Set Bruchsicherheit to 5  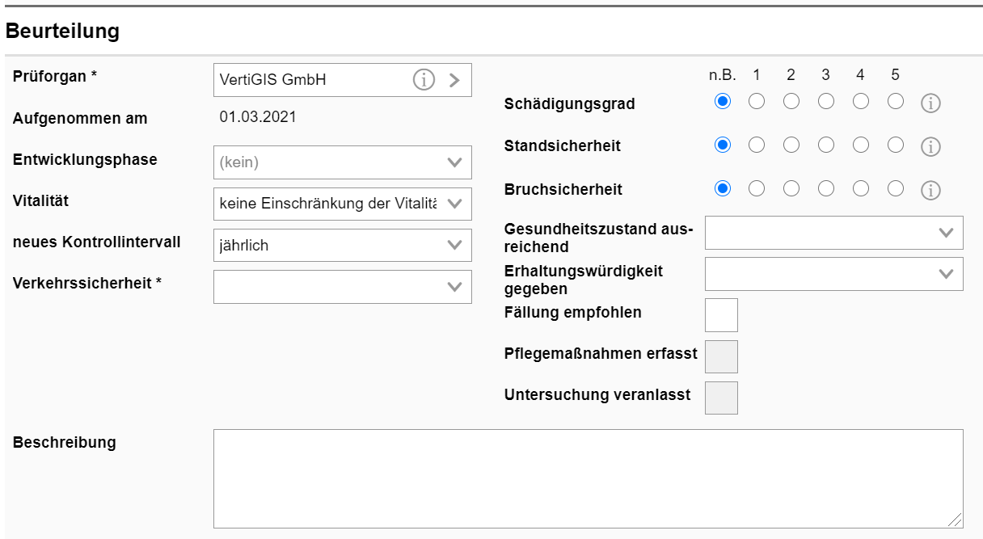coord(896,188)
